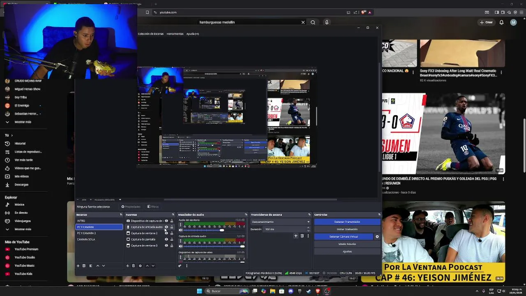Hide Captura de ventana 2 source

click(x=166, y=233)
